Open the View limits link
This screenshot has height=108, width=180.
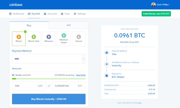[81, 75]
